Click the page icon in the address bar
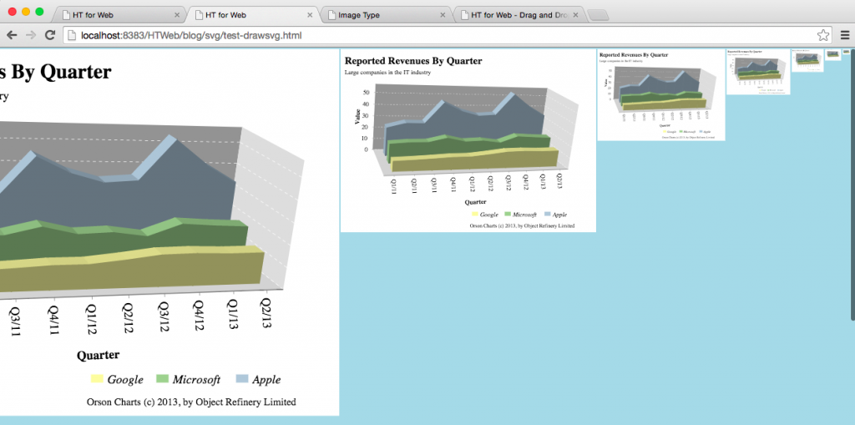855x425 pixels. click(72, 35)
